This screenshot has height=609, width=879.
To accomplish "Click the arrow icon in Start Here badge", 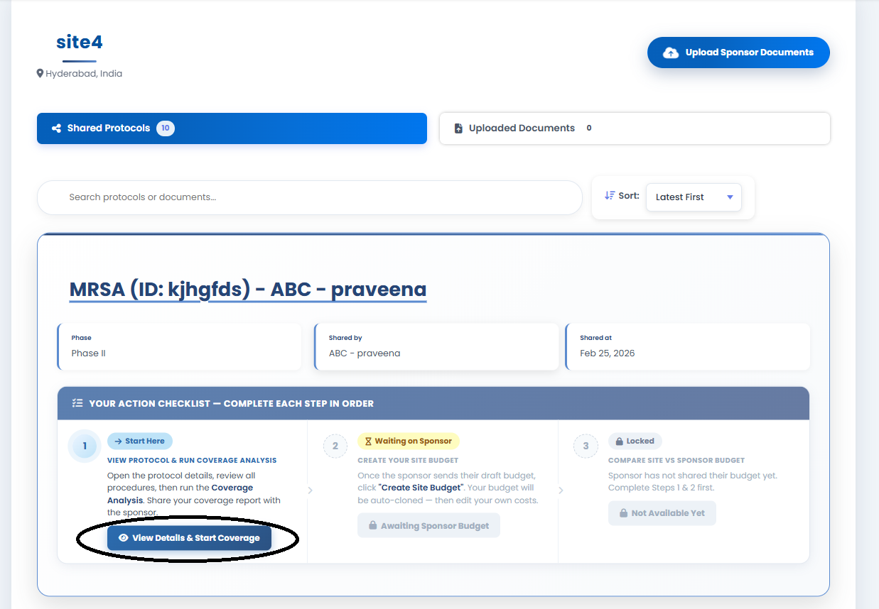I will point(118,441).
